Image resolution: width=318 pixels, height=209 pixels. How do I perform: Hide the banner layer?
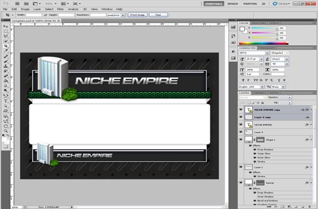coord(241,183)
